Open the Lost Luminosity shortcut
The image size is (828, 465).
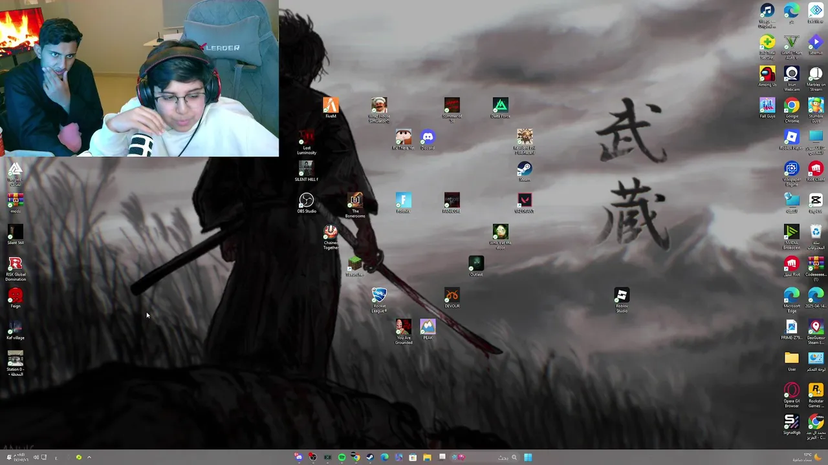307,142
